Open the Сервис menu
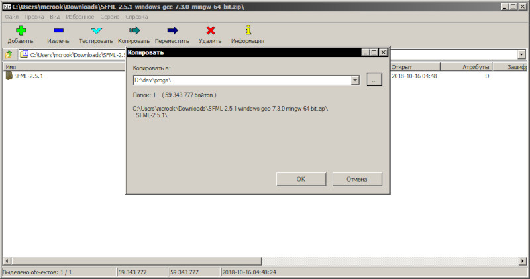This screenshot has width=530, height=279. (109, 17)
